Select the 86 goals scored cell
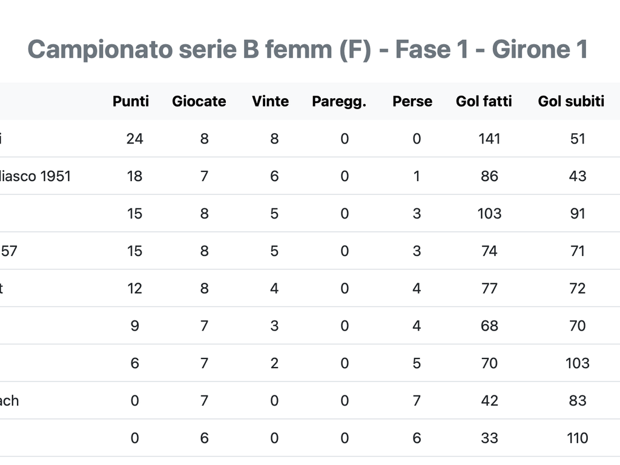620x465 pixels. click(489, 176)
